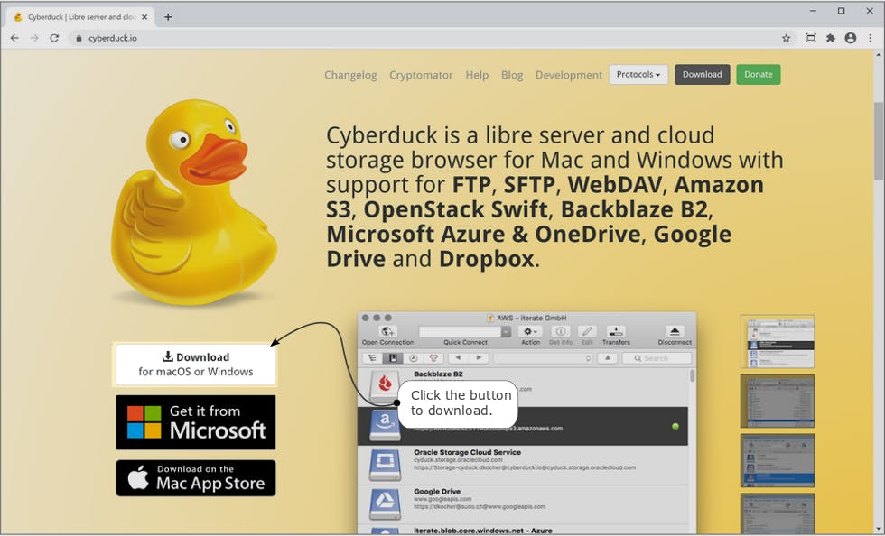The image size is (885, 536).
Task: Open the Development link
Action: (569, 75)
